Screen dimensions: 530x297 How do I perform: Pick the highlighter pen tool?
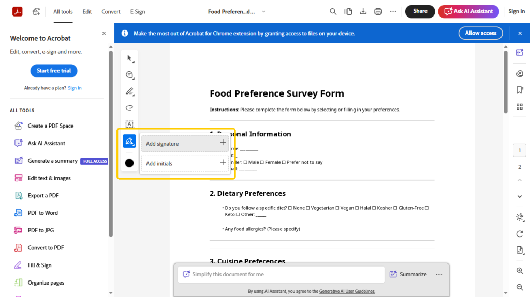point(129,91)
